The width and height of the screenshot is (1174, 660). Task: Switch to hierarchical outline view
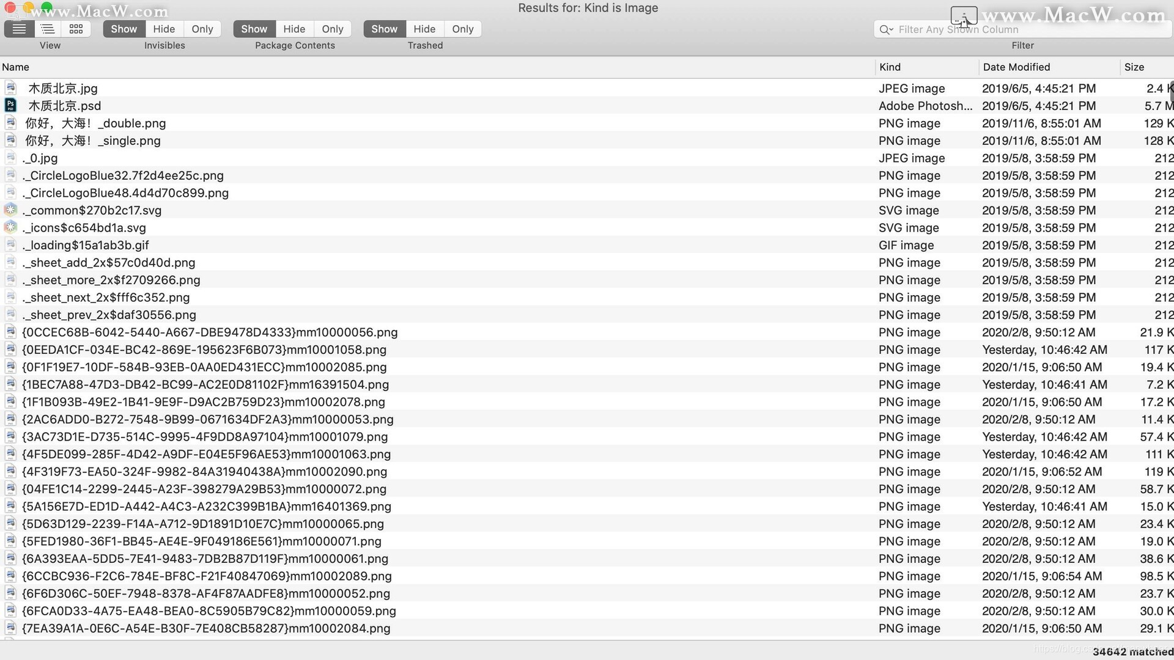pos(48,29)
